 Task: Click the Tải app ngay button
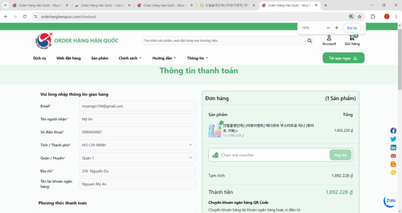pyautogui.click(x=343, y=58)
